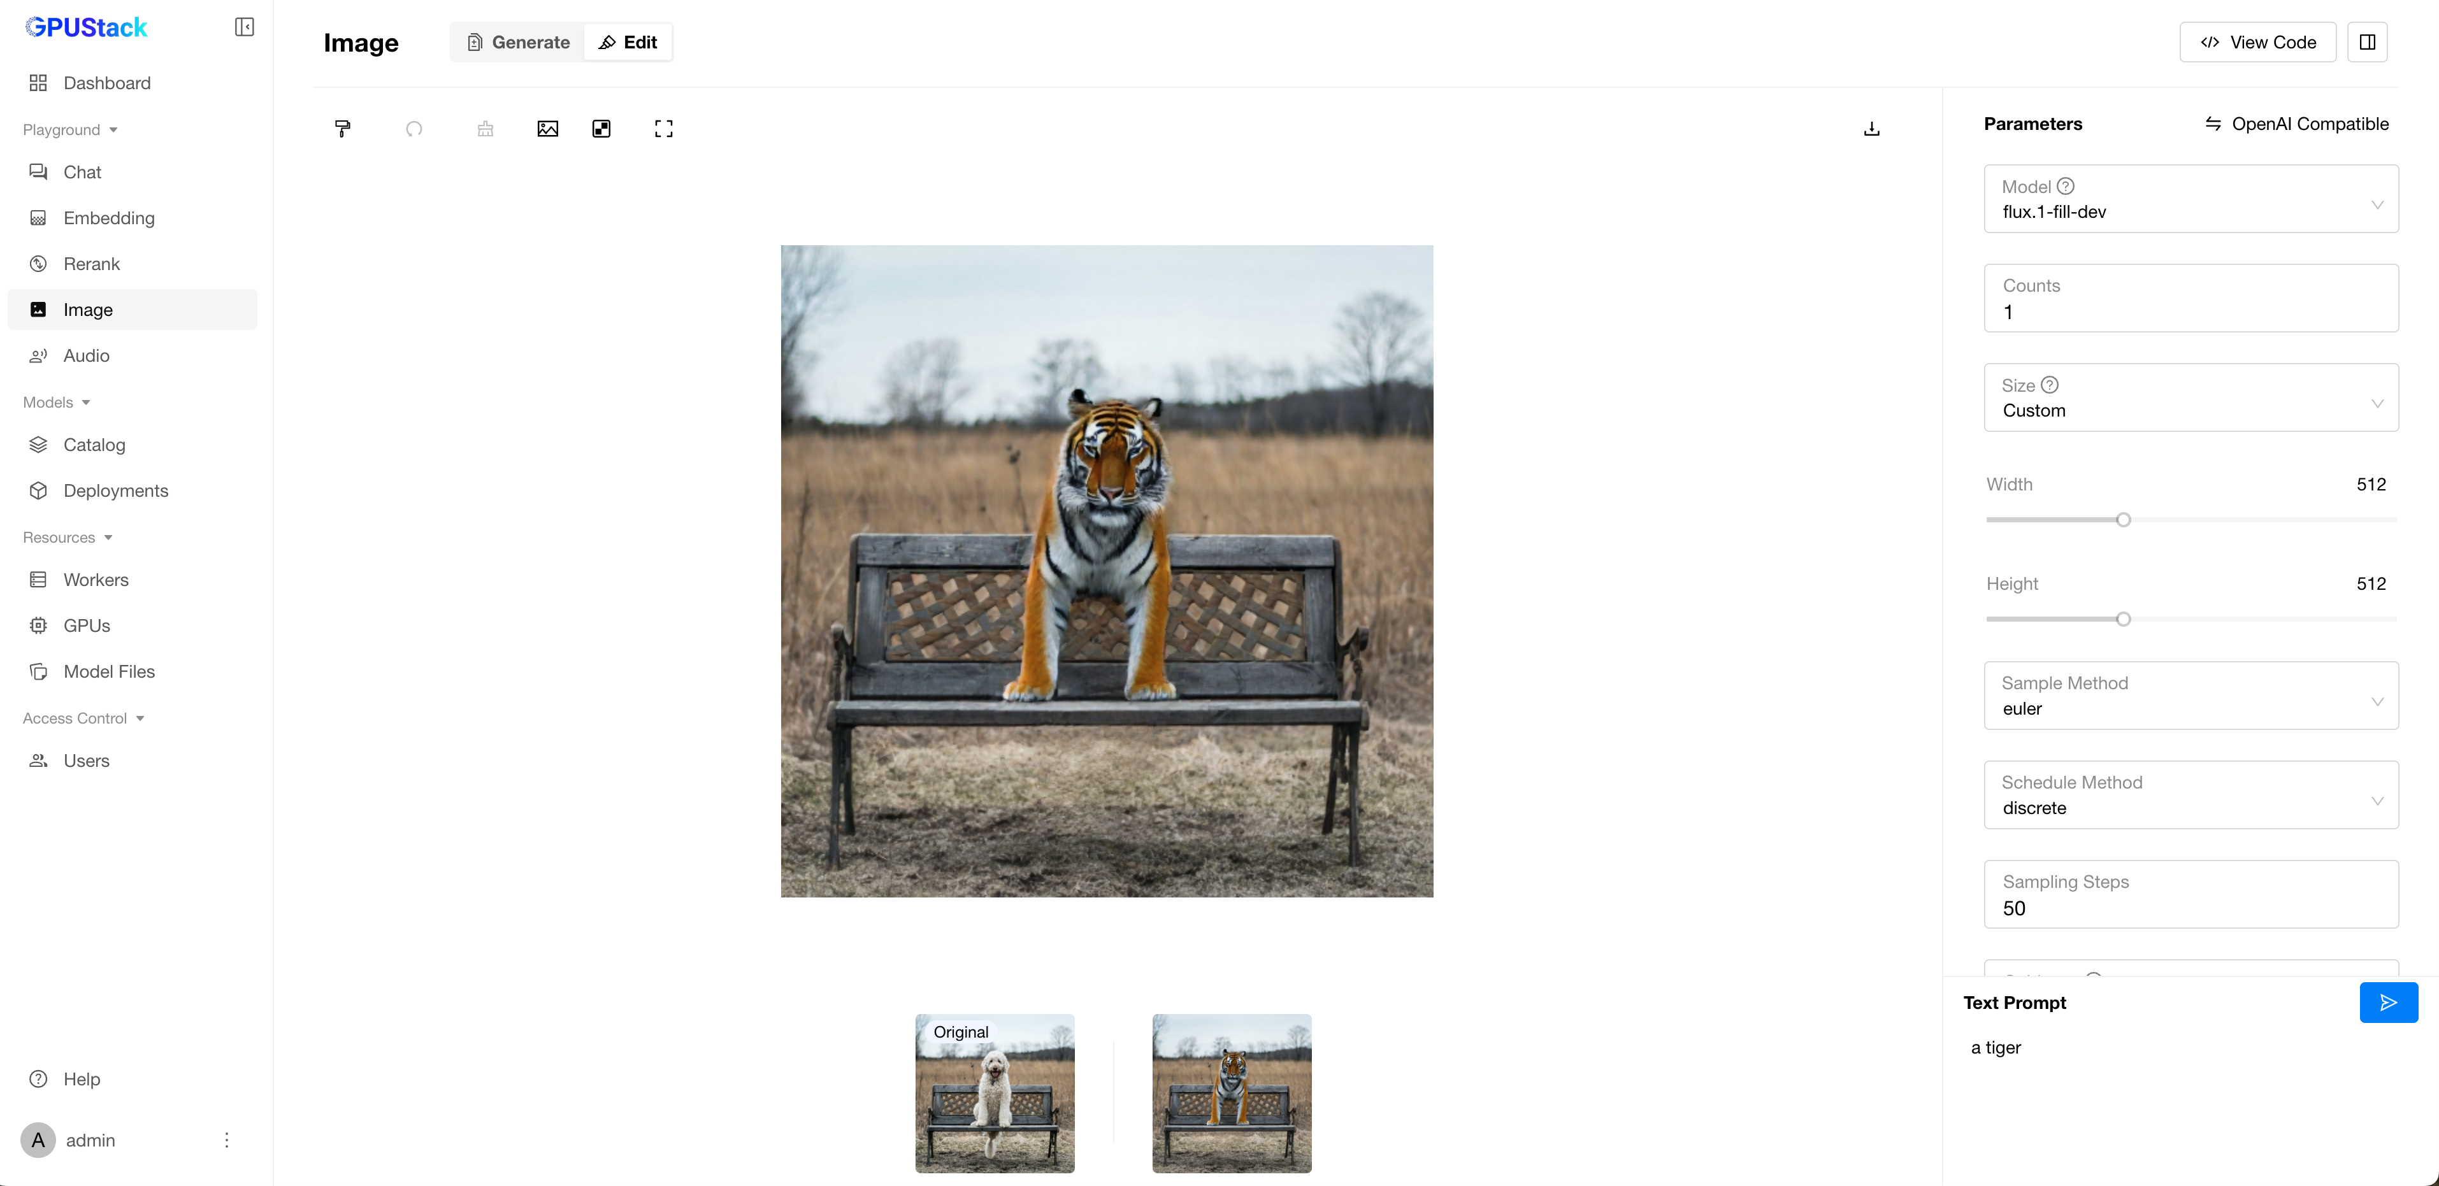Click the mask checkerboard icon
This screenshot has height=1186, width=2439.
coord(601,129)
